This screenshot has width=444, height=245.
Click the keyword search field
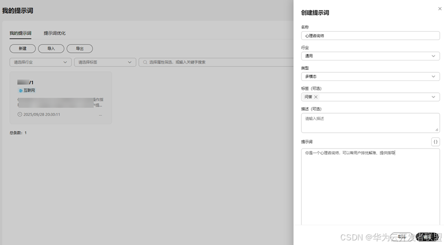coord(216,62)
